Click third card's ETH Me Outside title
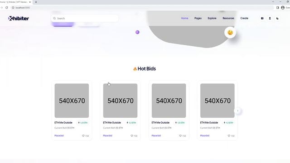 click(160, 123)
